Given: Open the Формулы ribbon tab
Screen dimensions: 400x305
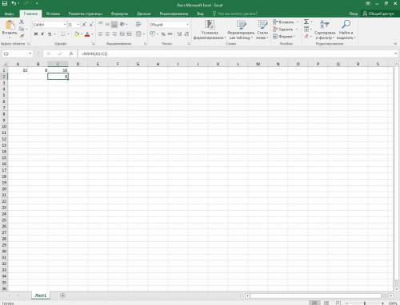Looking at the screenshot, I should (x=119, y=14).
